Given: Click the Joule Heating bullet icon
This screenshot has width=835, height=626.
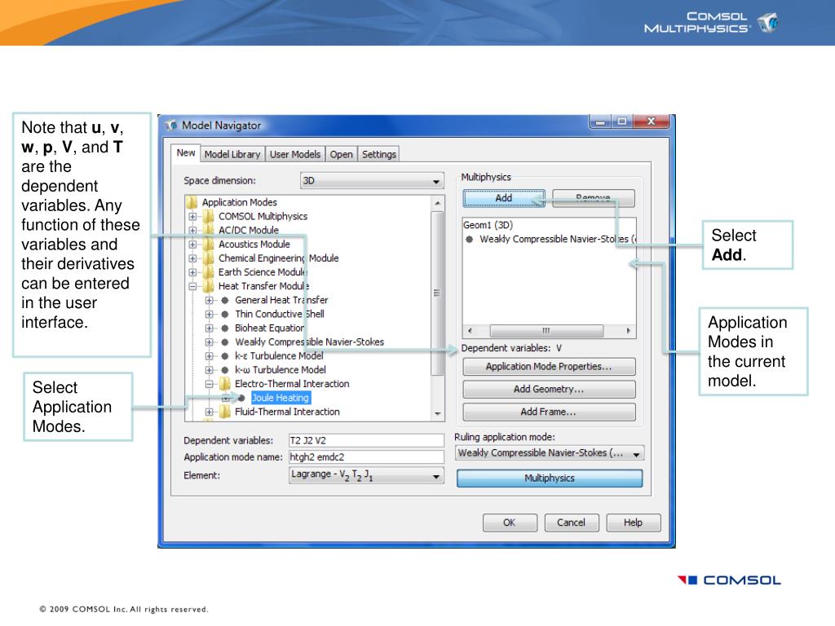Looking at the screenshot, I should (241, 398).
